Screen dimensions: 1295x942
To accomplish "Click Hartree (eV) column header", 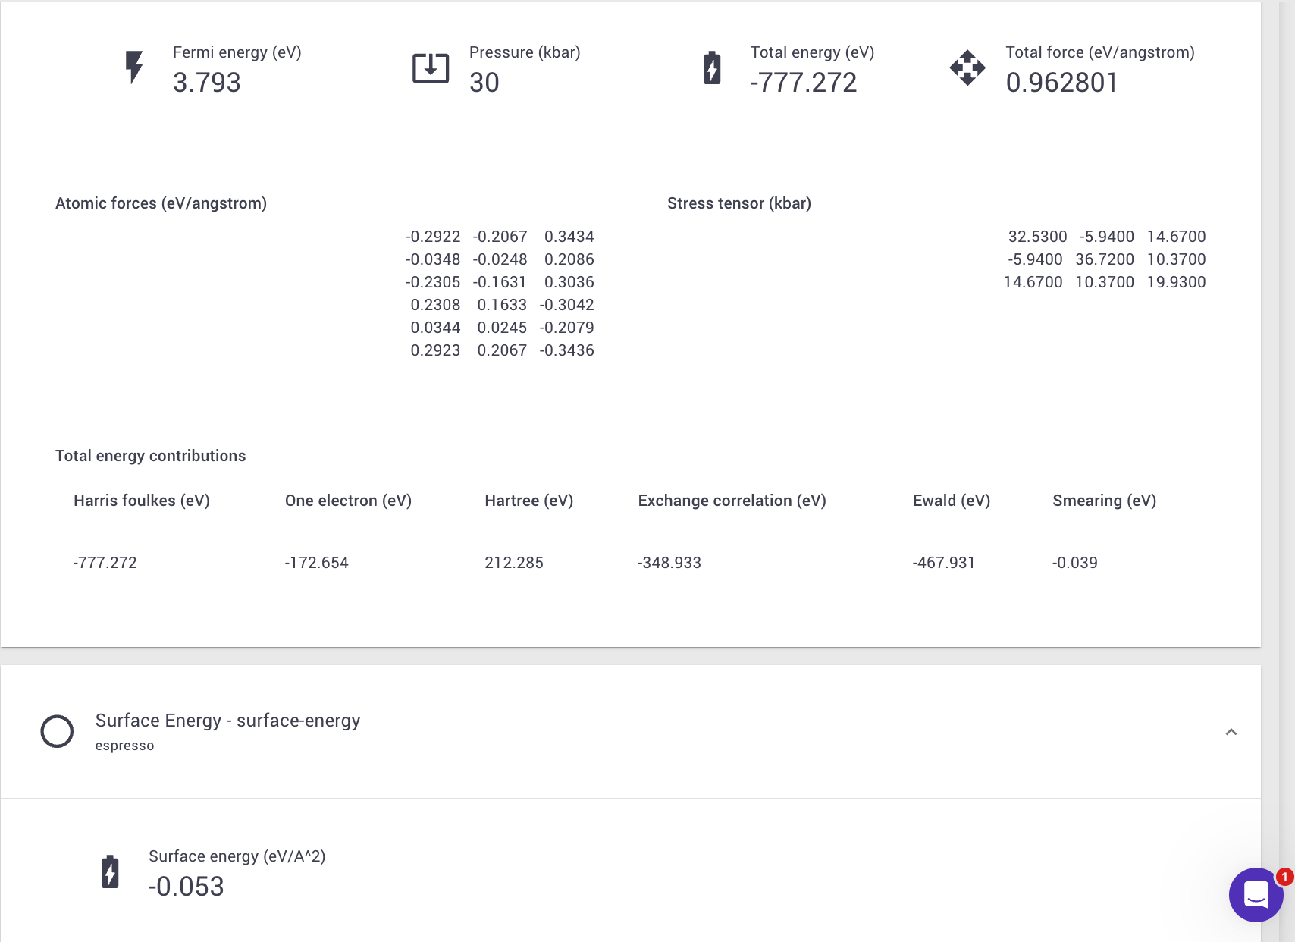I will click(x=528, y=501).
